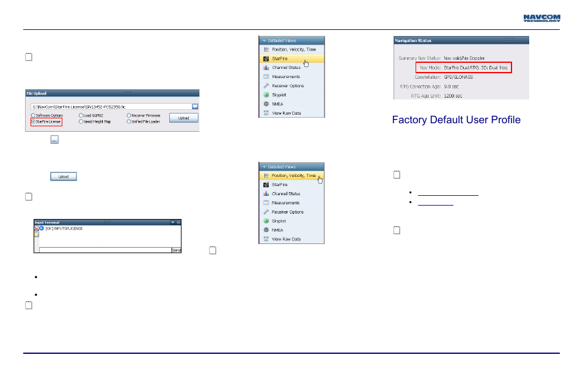
Task: Select the Unified File Loader radio button
Action: [129, 121]
